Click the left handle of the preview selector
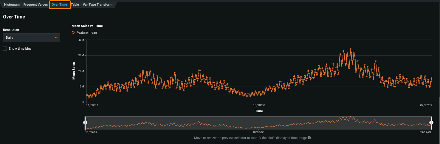440x144 pixels. pyautogui.click(x=85, y=123)
